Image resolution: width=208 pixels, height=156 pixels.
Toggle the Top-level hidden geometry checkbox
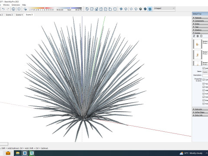point(204,84)
